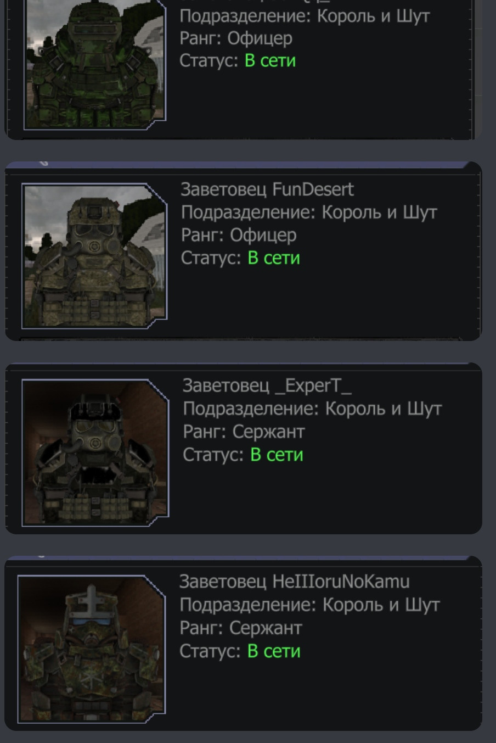Click _ExperT_'s green В сети status
Viewport: 496px width, 743px height.
coord(277,454)
